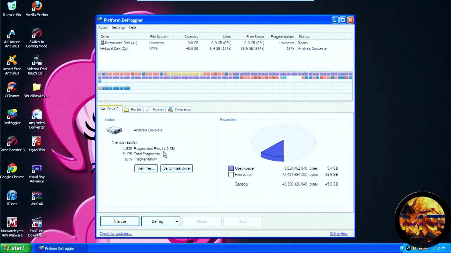Screen dimensions: 451x253
Task: Click the Benchmark drive button
Action: (x=177, y=168)
